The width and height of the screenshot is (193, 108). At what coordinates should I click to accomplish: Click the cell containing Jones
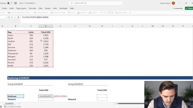(x=15, y=35)
